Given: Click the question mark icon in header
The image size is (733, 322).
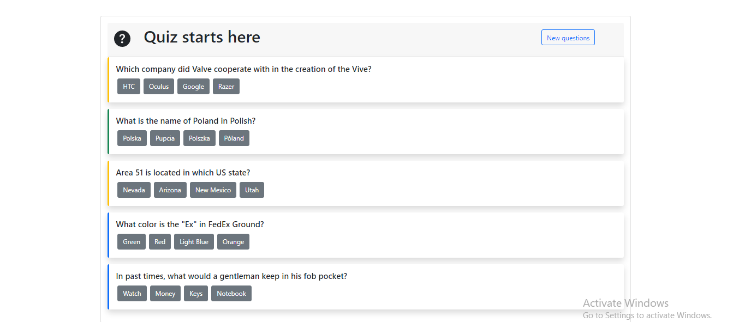Looking at the screenshot, I should (122, 39).
